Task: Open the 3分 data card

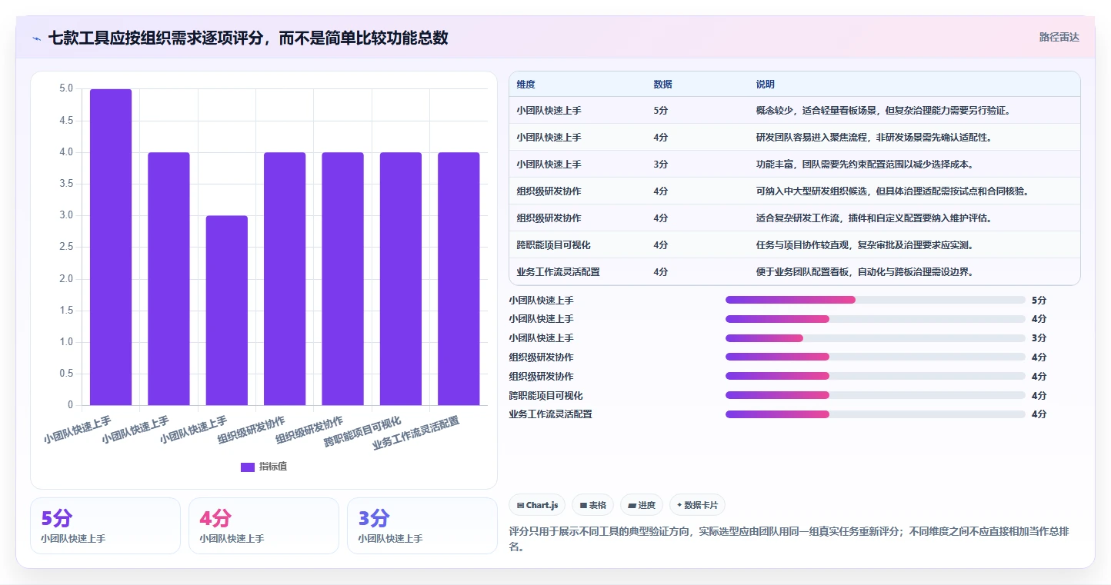Action: tap(422, 526)
